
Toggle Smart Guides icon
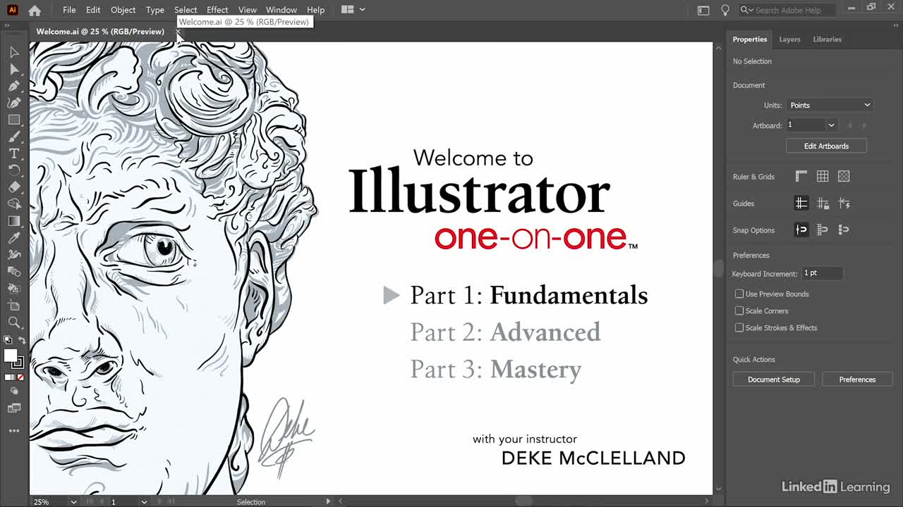click(844, 204)
